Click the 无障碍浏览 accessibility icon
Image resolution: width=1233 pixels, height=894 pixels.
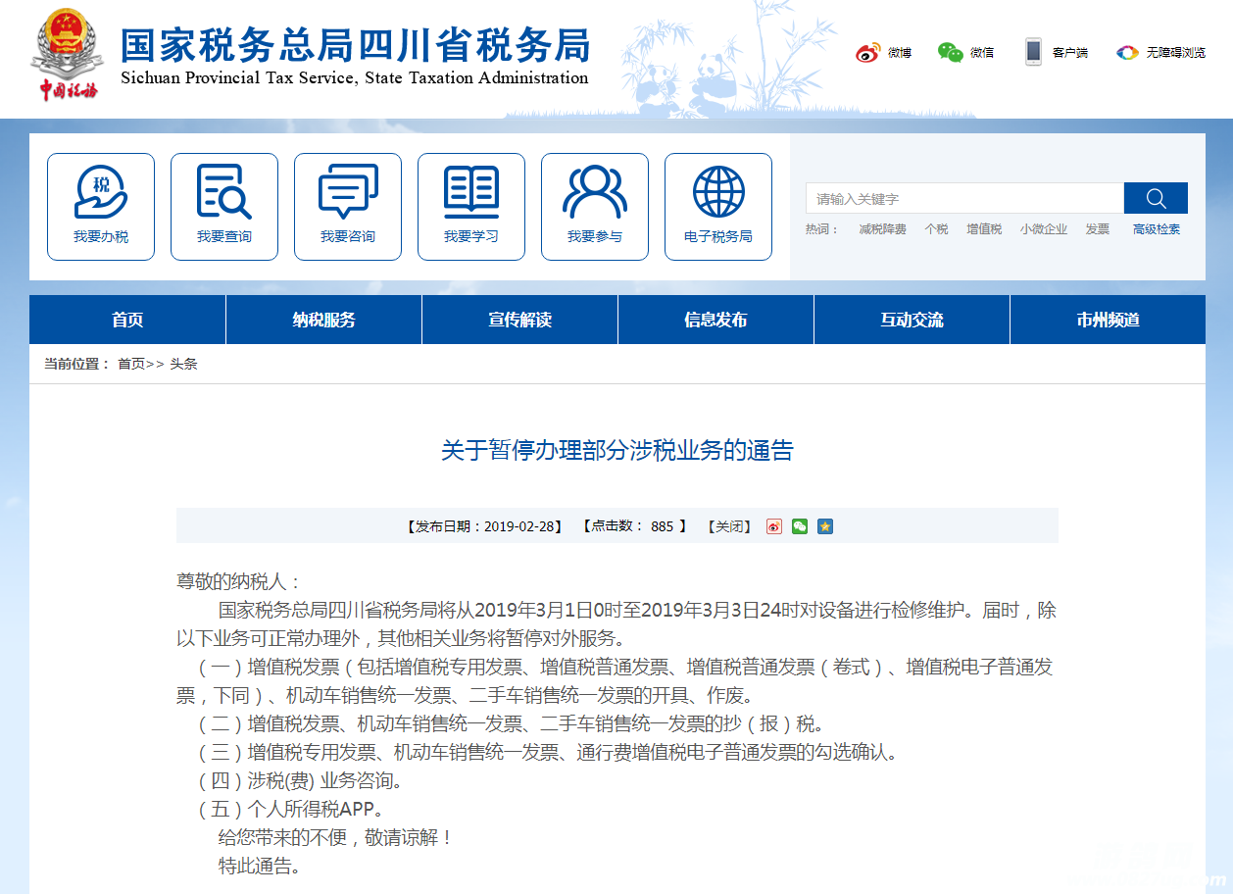click(1127, 52)
